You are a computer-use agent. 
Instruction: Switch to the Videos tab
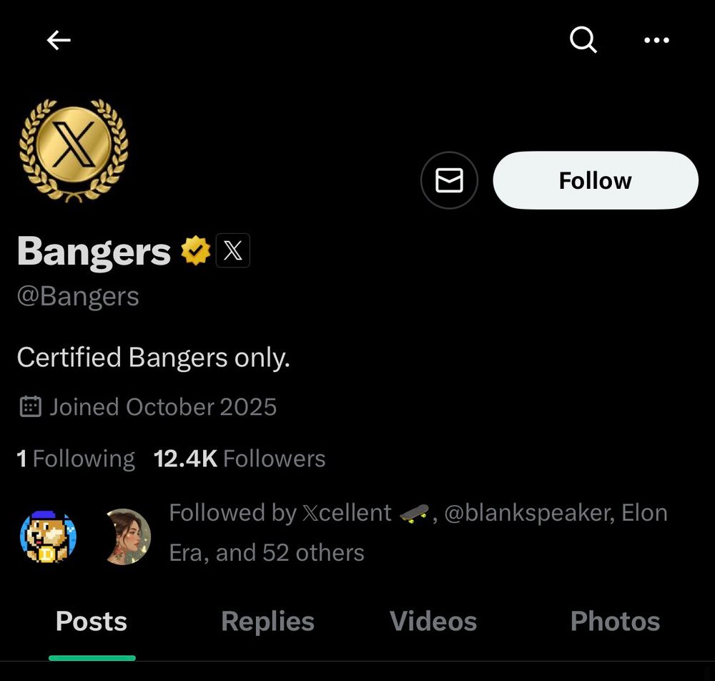pos(433,621)
